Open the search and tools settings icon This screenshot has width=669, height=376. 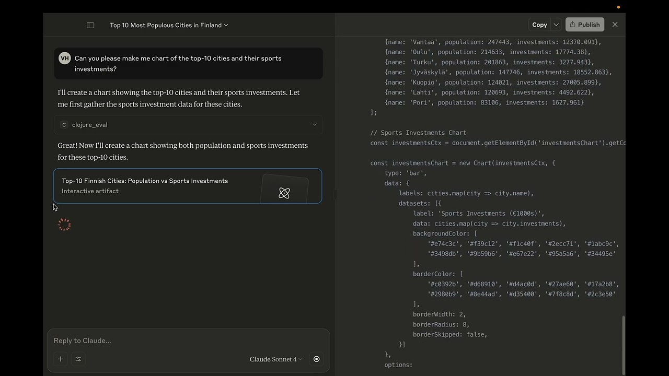78,359
